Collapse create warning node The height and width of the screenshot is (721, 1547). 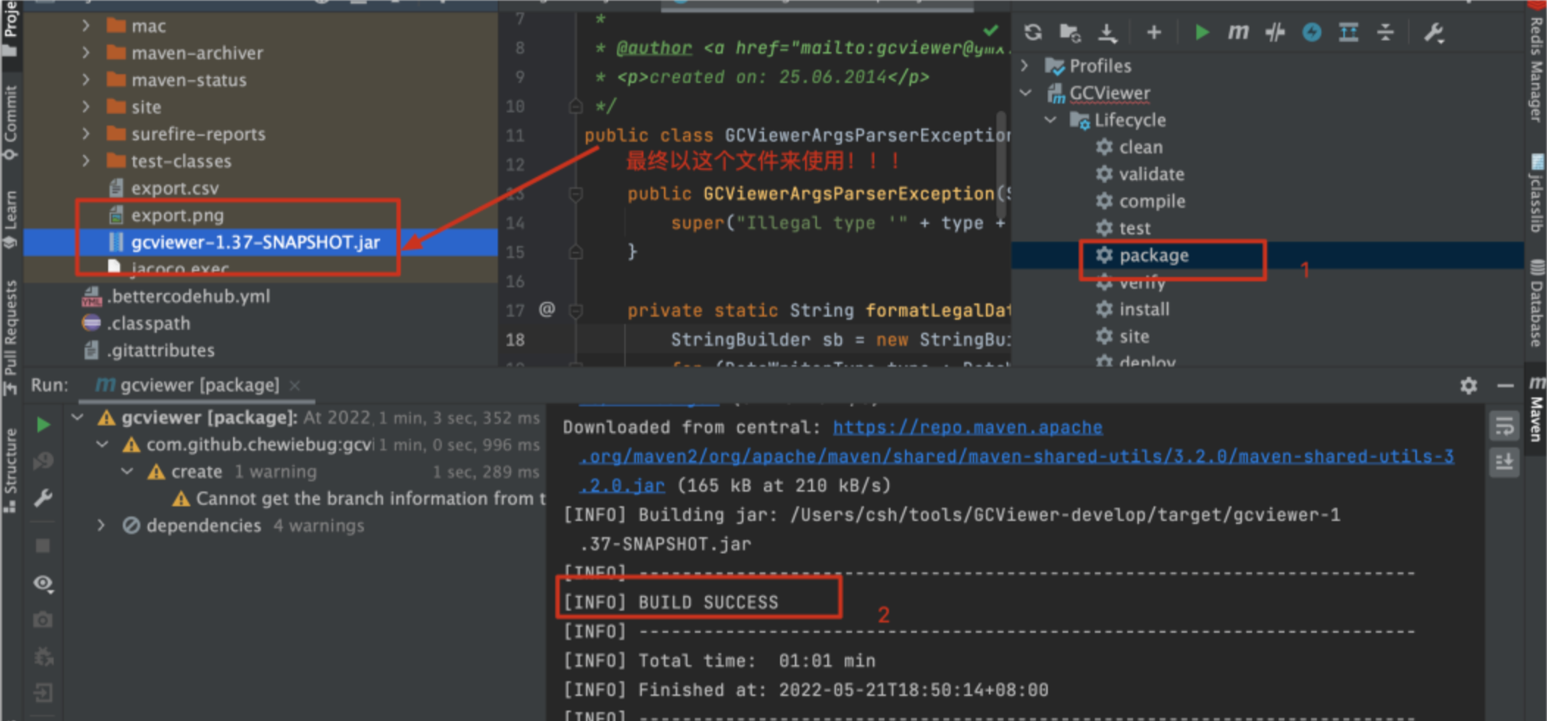point(128,471)
